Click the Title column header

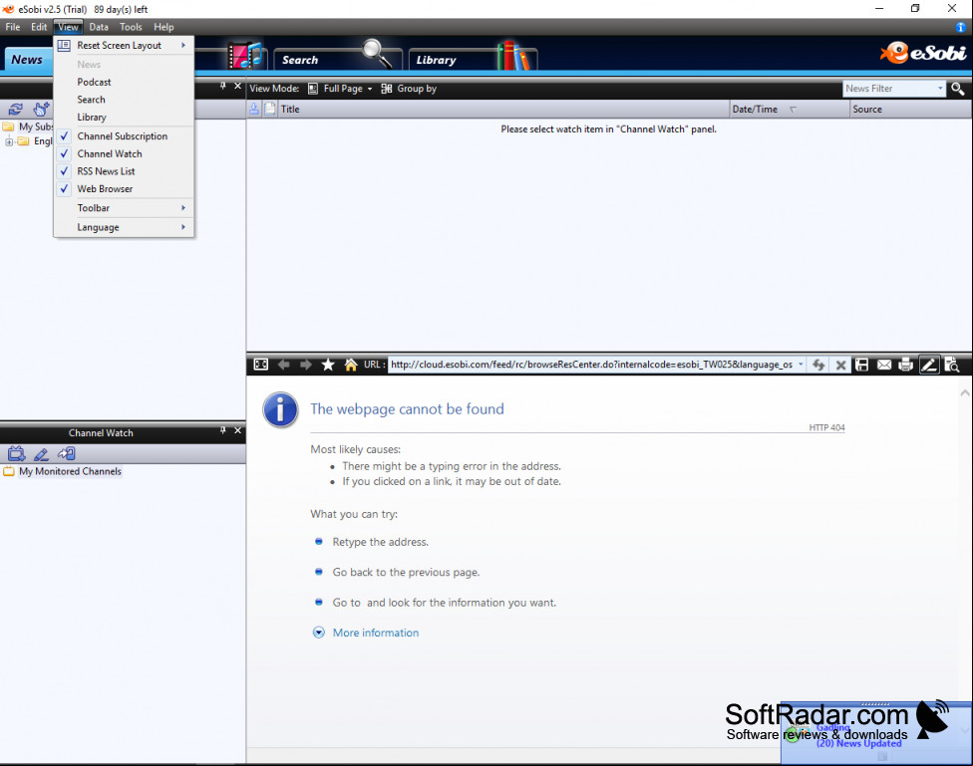pos(503,110)
